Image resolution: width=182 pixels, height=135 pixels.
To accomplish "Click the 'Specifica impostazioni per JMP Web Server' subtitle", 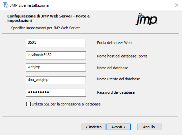I will click(45, 28).
